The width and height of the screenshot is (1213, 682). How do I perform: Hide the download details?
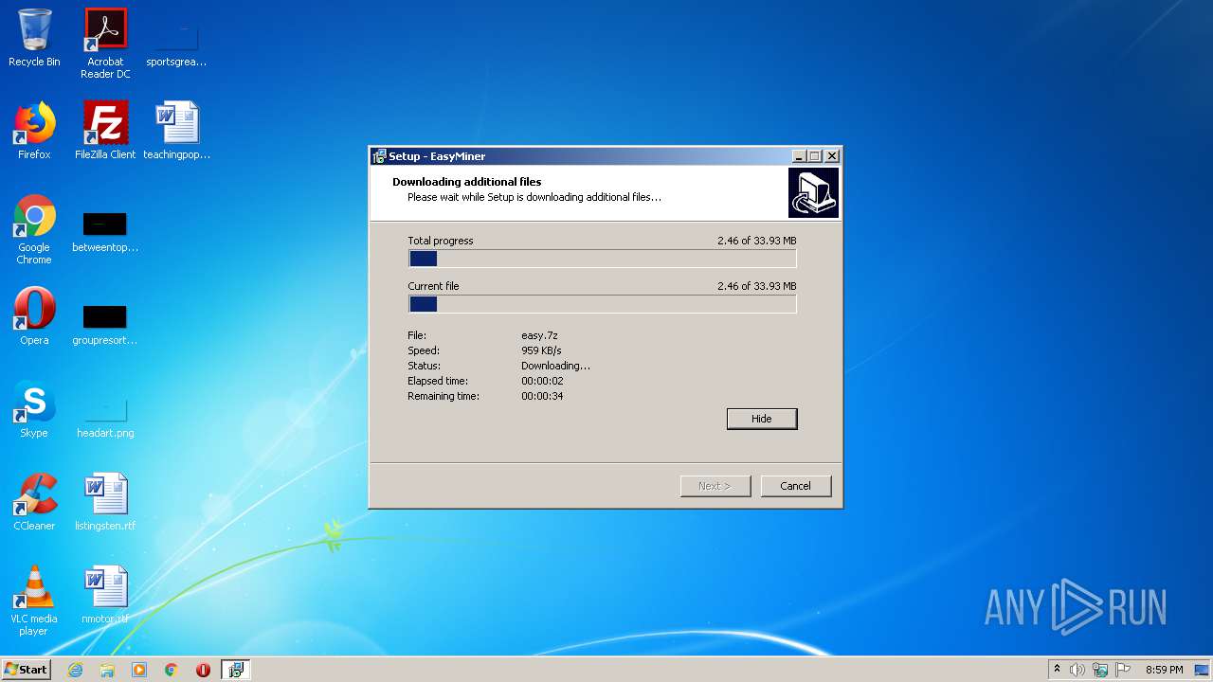pyautogui.click(x=762, y=419)
